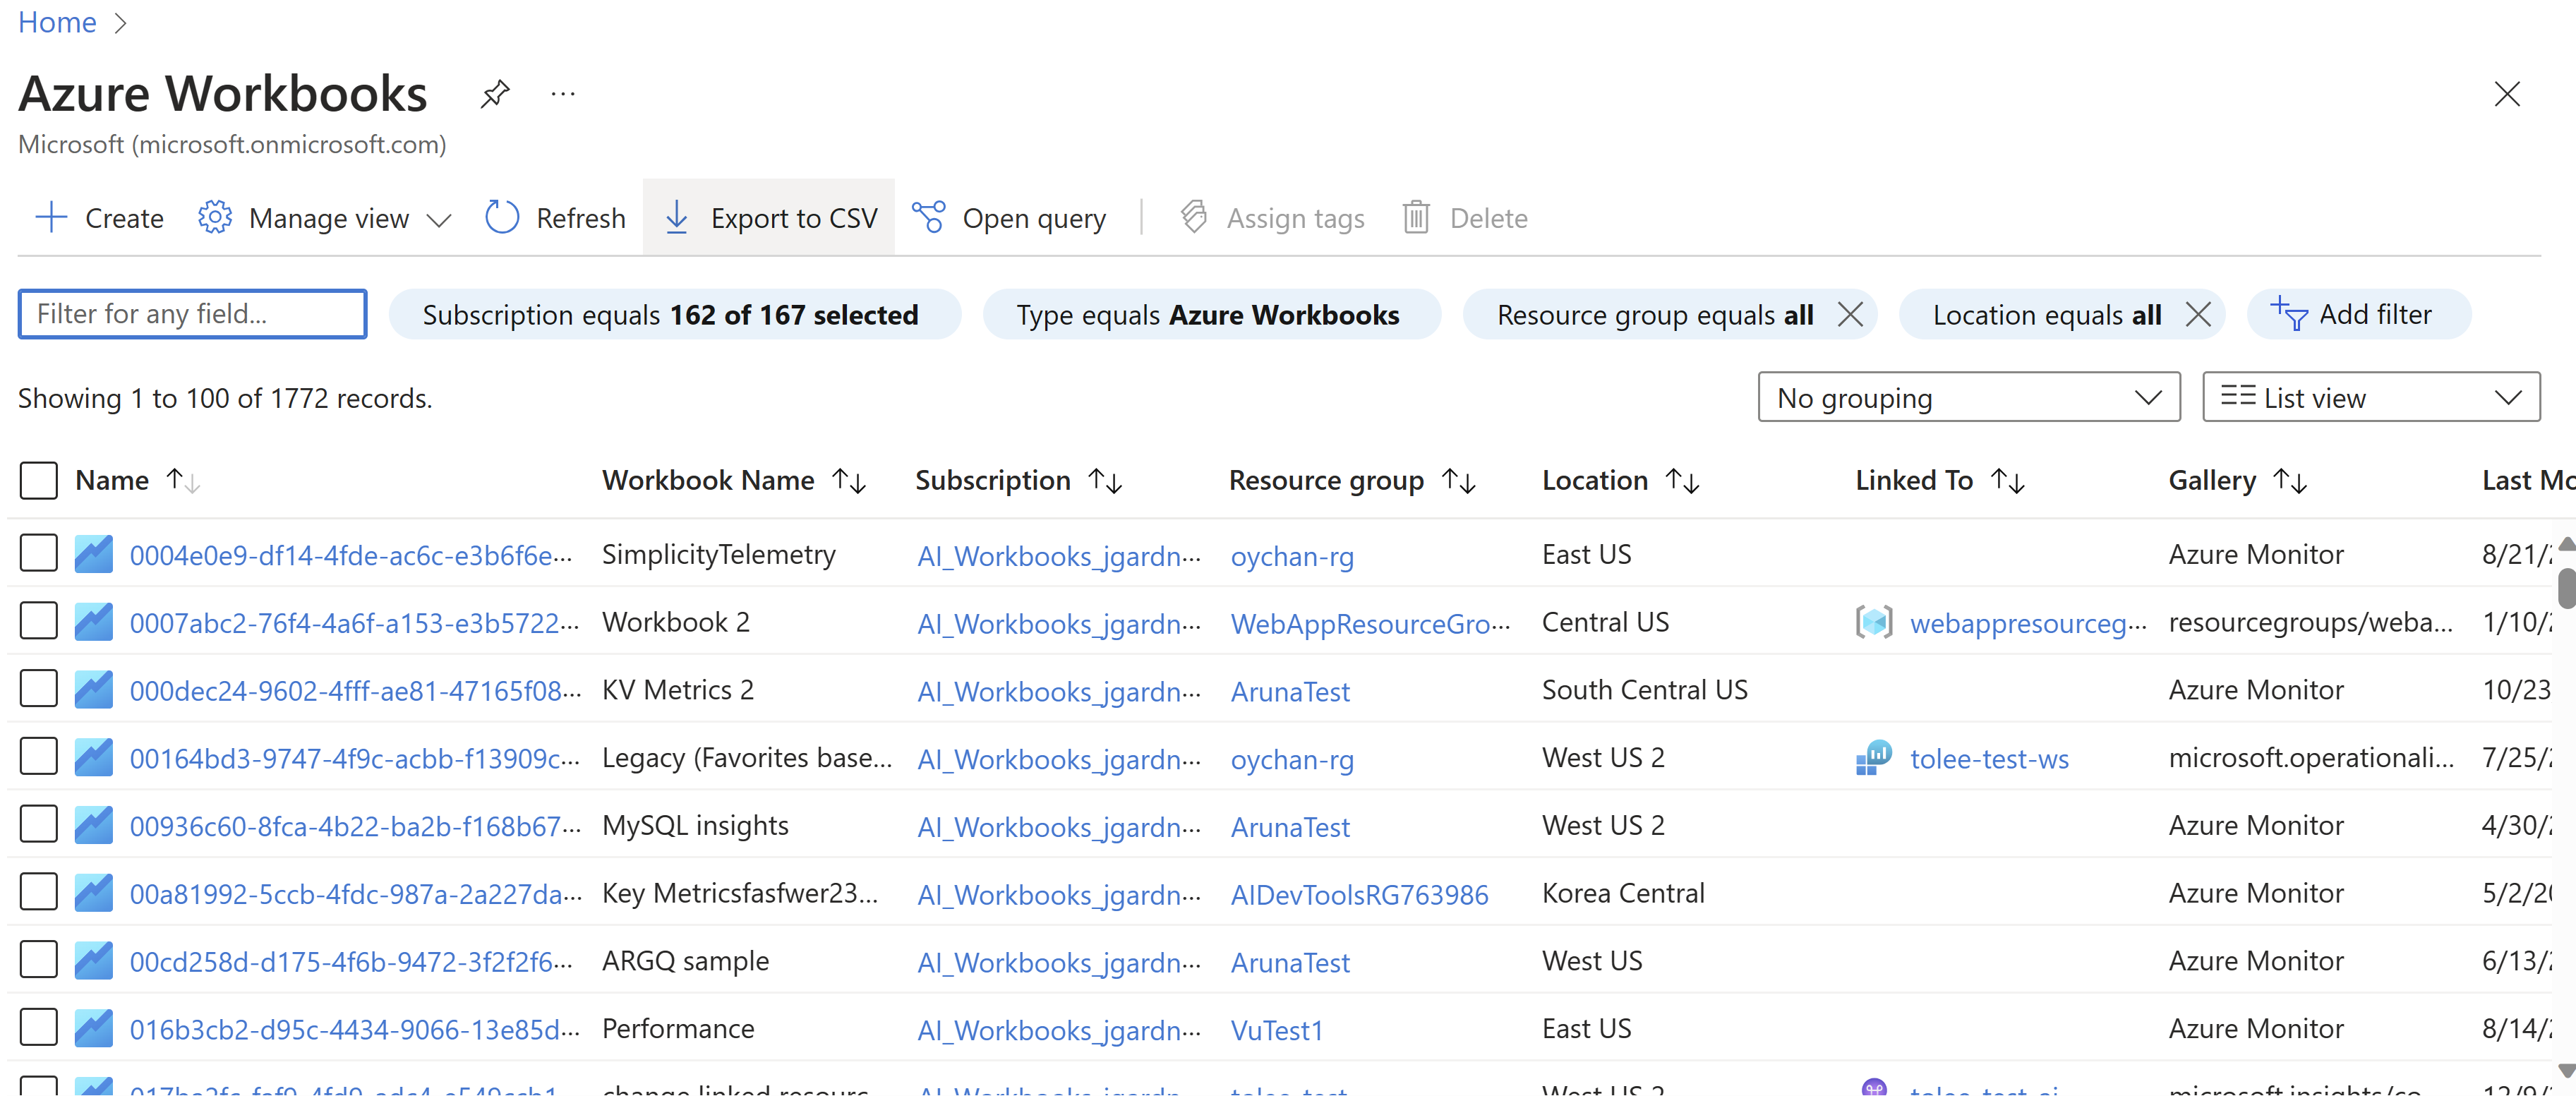Toggle the select all rows checkbox

click(x=39, y=480)
